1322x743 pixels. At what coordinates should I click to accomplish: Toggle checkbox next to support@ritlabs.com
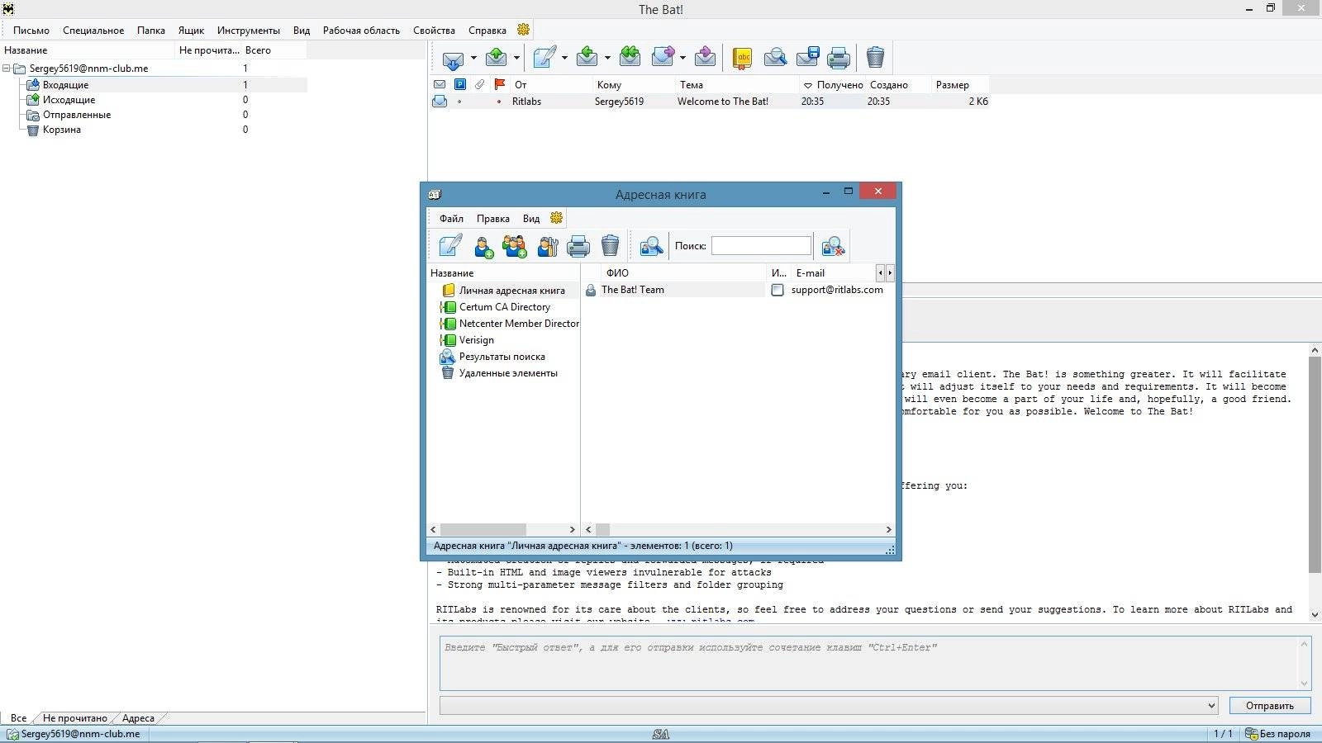pyautogui.click(x=778, y=291)
